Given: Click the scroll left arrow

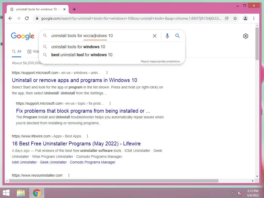Looking at the screenshot, I should point(7,181).
